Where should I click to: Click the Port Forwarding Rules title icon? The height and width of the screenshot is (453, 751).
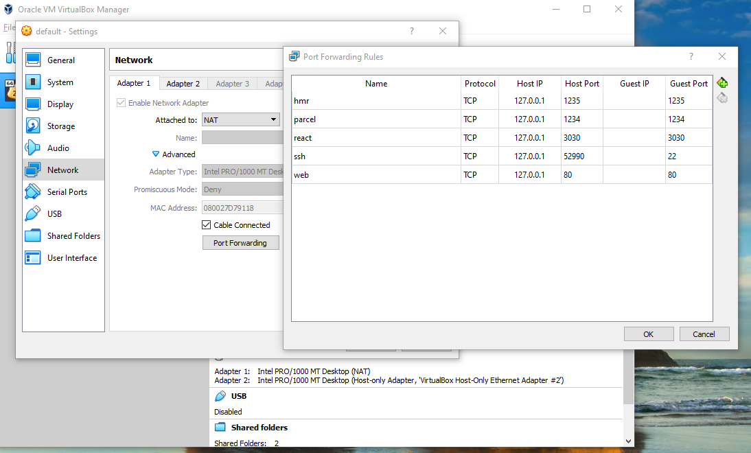pos(294,56)
